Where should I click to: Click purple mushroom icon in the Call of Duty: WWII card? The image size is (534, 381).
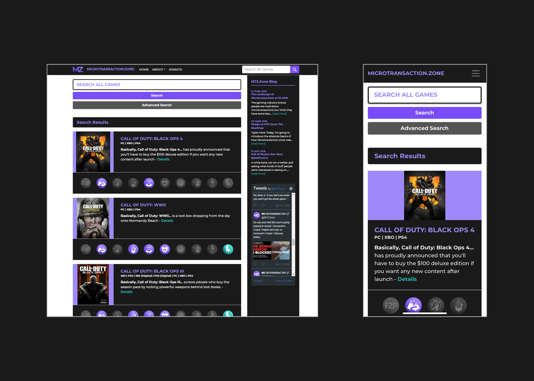coord(165,249)
